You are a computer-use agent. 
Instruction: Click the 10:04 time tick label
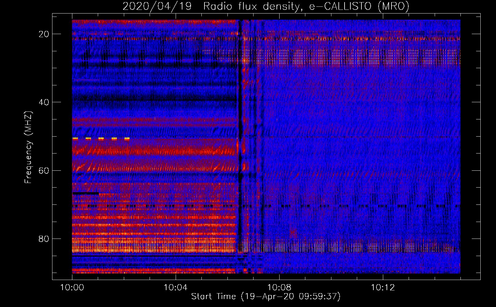click(176, 287)
